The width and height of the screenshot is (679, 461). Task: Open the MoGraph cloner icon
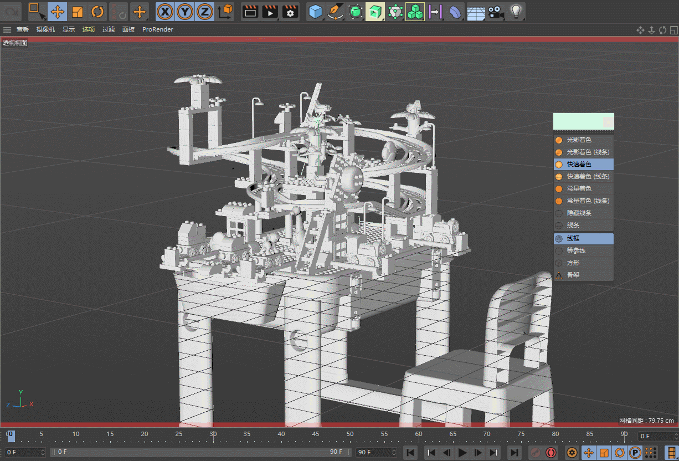[x=415, y=11]
